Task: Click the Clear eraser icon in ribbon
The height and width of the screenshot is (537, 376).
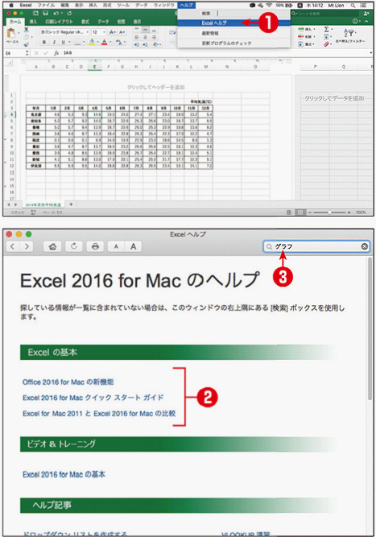Action: (326, 44)
